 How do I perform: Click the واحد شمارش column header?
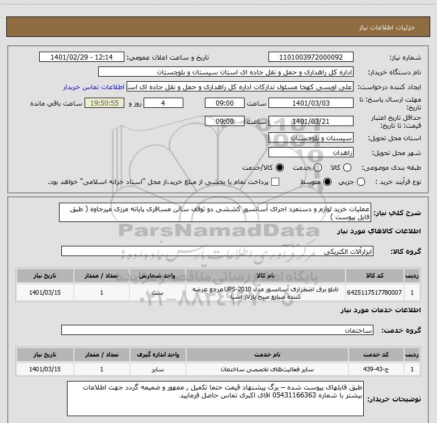[x=157, y=275]
